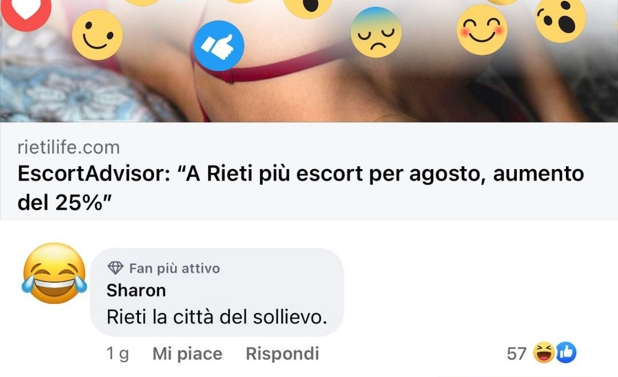Open the EscortAdvisor article headline
This screenshot has height=377, width=618.
click(x=300, y=188)
